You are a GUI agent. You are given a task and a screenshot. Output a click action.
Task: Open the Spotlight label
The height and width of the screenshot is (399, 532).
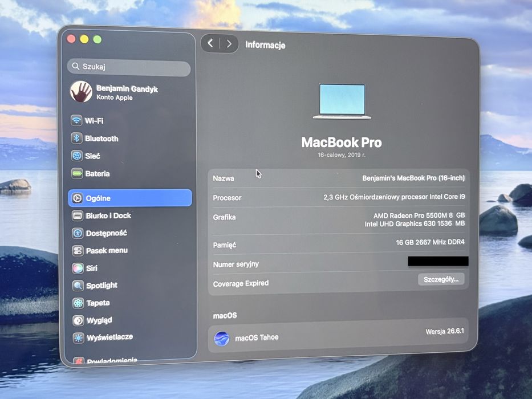(102, 286)
